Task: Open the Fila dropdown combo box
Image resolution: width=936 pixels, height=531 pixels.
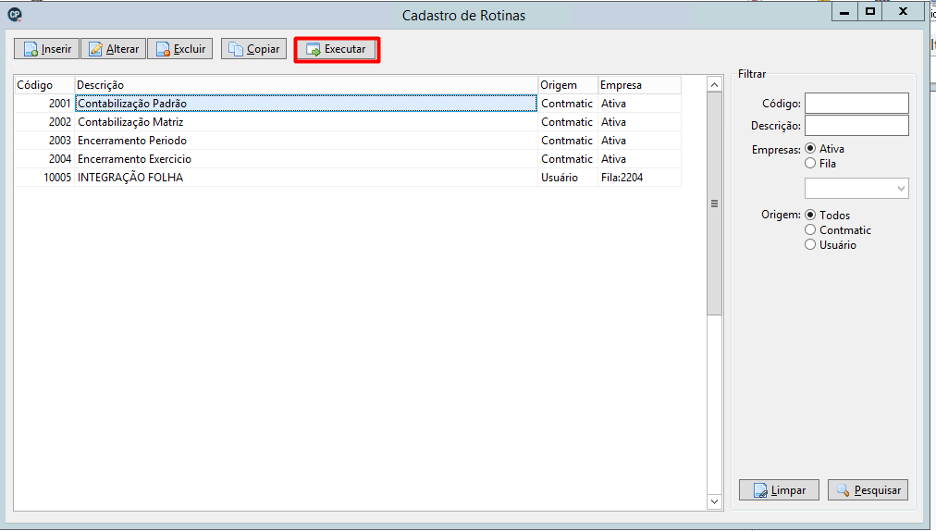Action: pyautogui.click(x=856, y=189)
